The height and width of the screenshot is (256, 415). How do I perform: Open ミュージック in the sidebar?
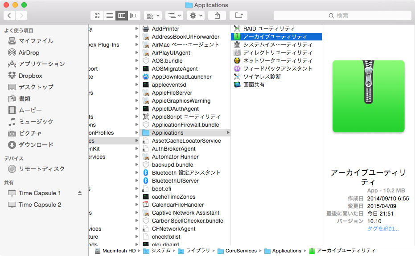pos(31,122)
